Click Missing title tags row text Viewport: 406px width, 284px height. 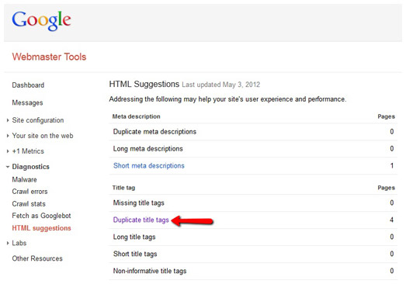(138, 203)
